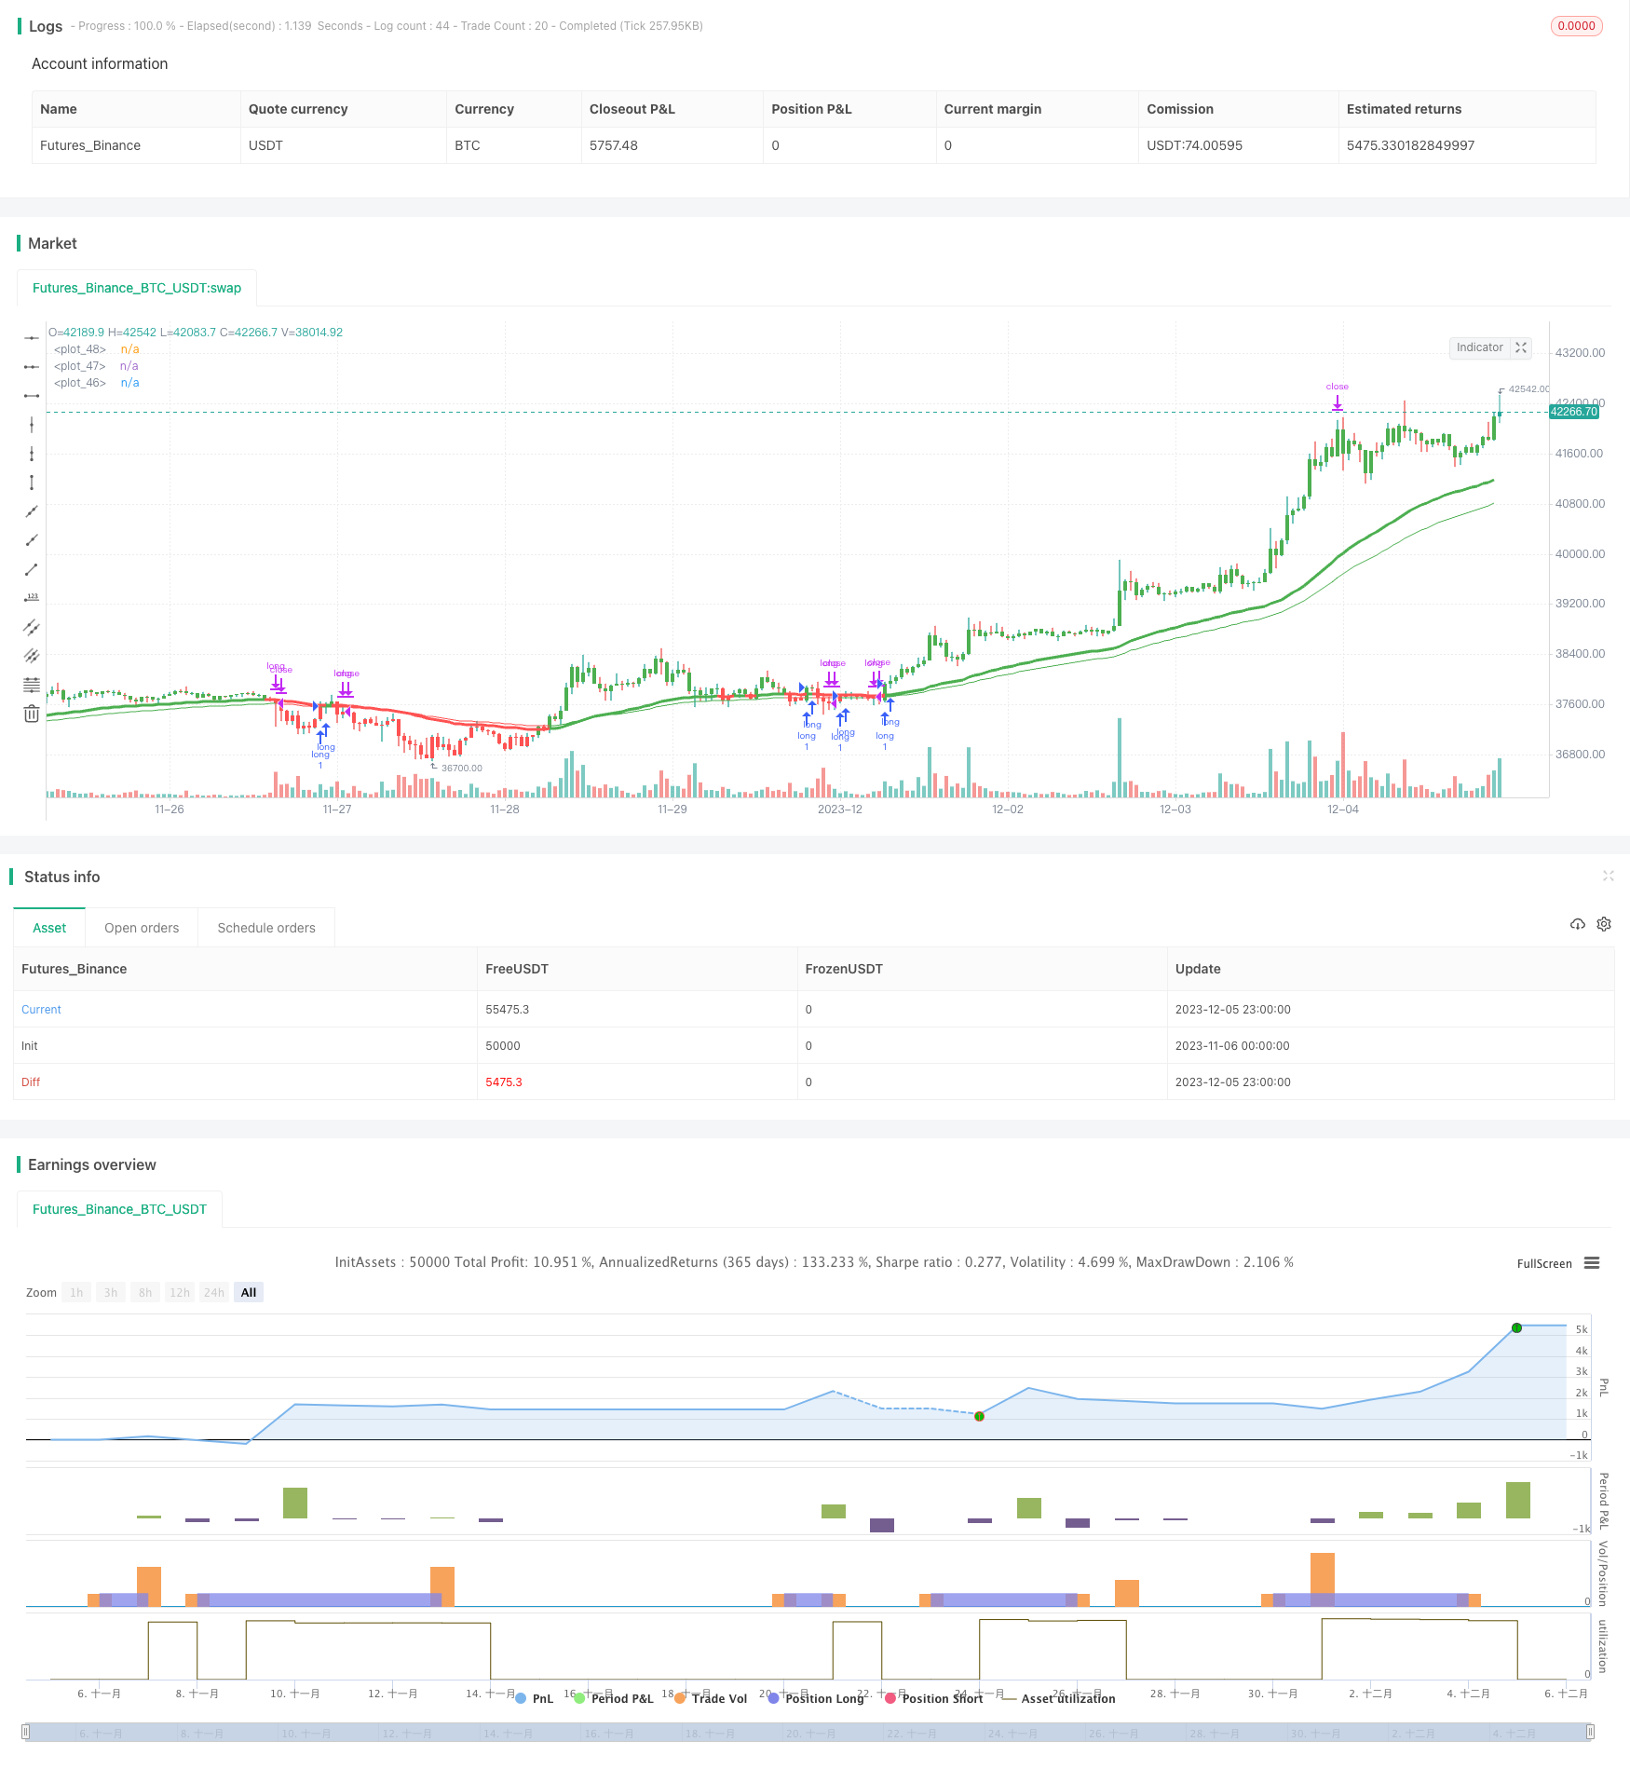Choose the Fibonacci retracement lines tool

32,685
